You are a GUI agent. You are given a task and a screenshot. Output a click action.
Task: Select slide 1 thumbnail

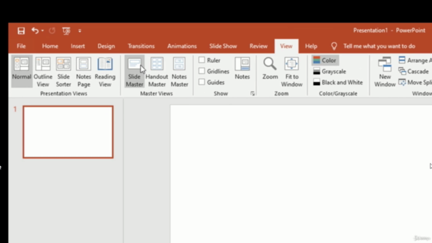tap(68, 132)
